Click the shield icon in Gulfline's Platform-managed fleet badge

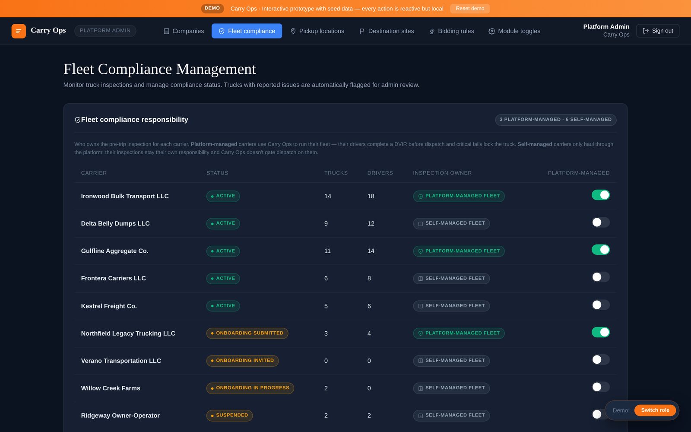pyautogui.click(x=420, y=251)
